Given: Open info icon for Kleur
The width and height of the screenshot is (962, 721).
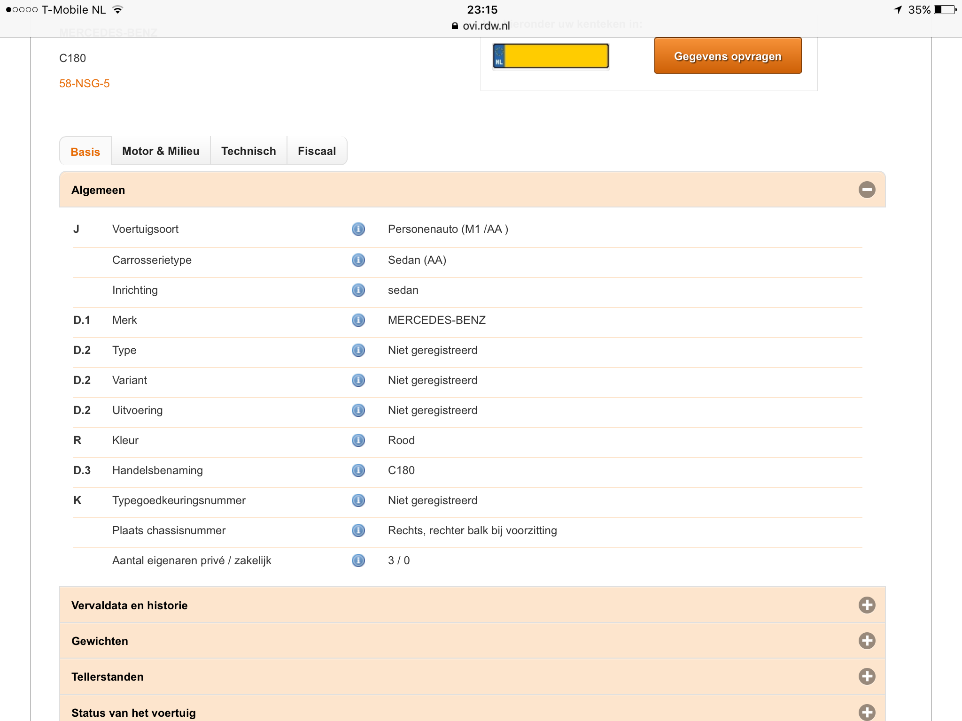Looking at the screenshot, I should 358,440.
